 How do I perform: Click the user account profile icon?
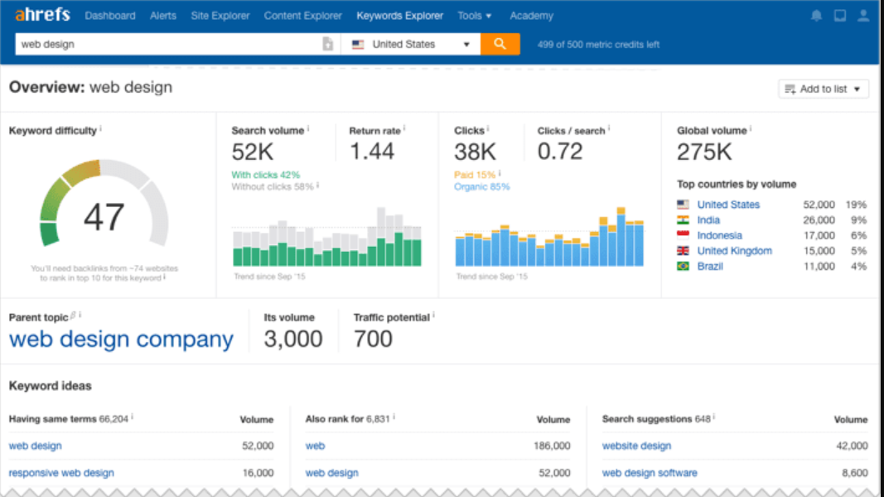click(x=864, y=16)
